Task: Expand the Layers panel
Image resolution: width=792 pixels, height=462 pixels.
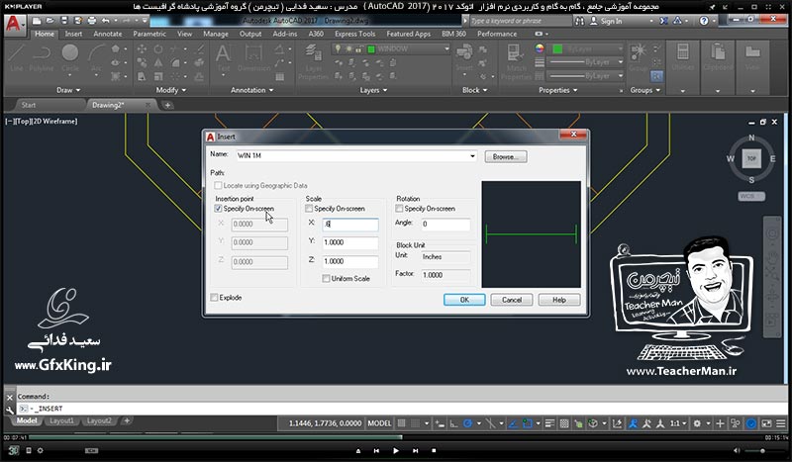Action: 374,90
